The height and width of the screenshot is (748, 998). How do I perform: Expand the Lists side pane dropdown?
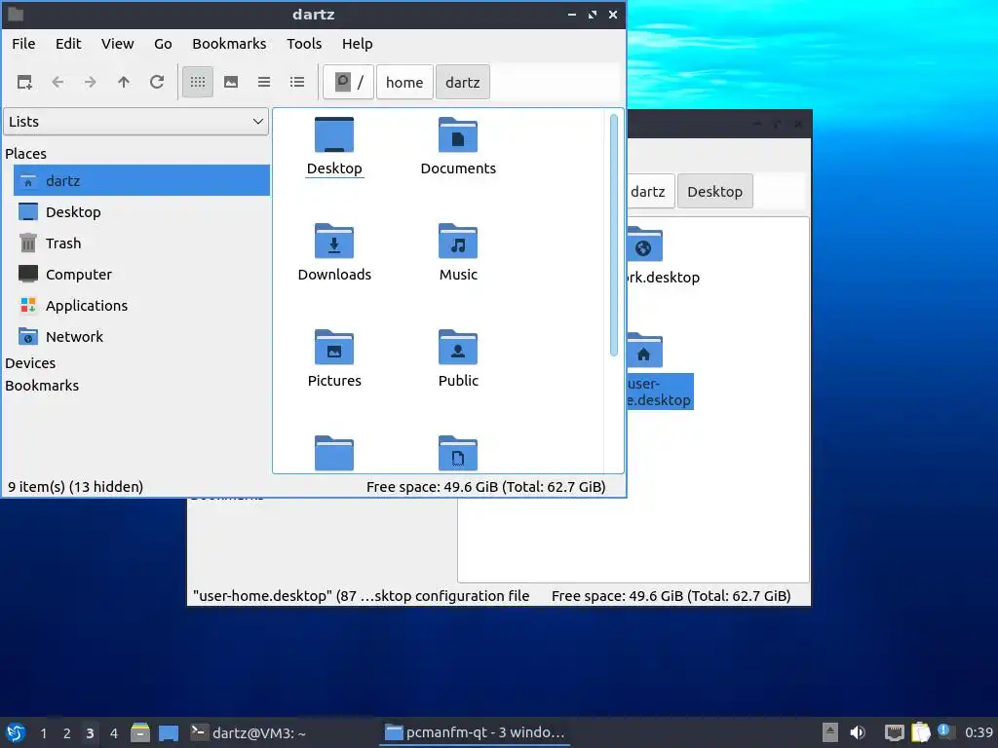pos(135,122)
